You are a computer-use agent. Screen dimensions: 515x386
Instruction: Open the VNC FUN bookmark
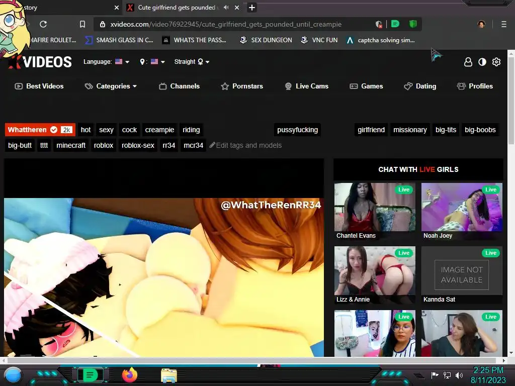pos(319,40)
